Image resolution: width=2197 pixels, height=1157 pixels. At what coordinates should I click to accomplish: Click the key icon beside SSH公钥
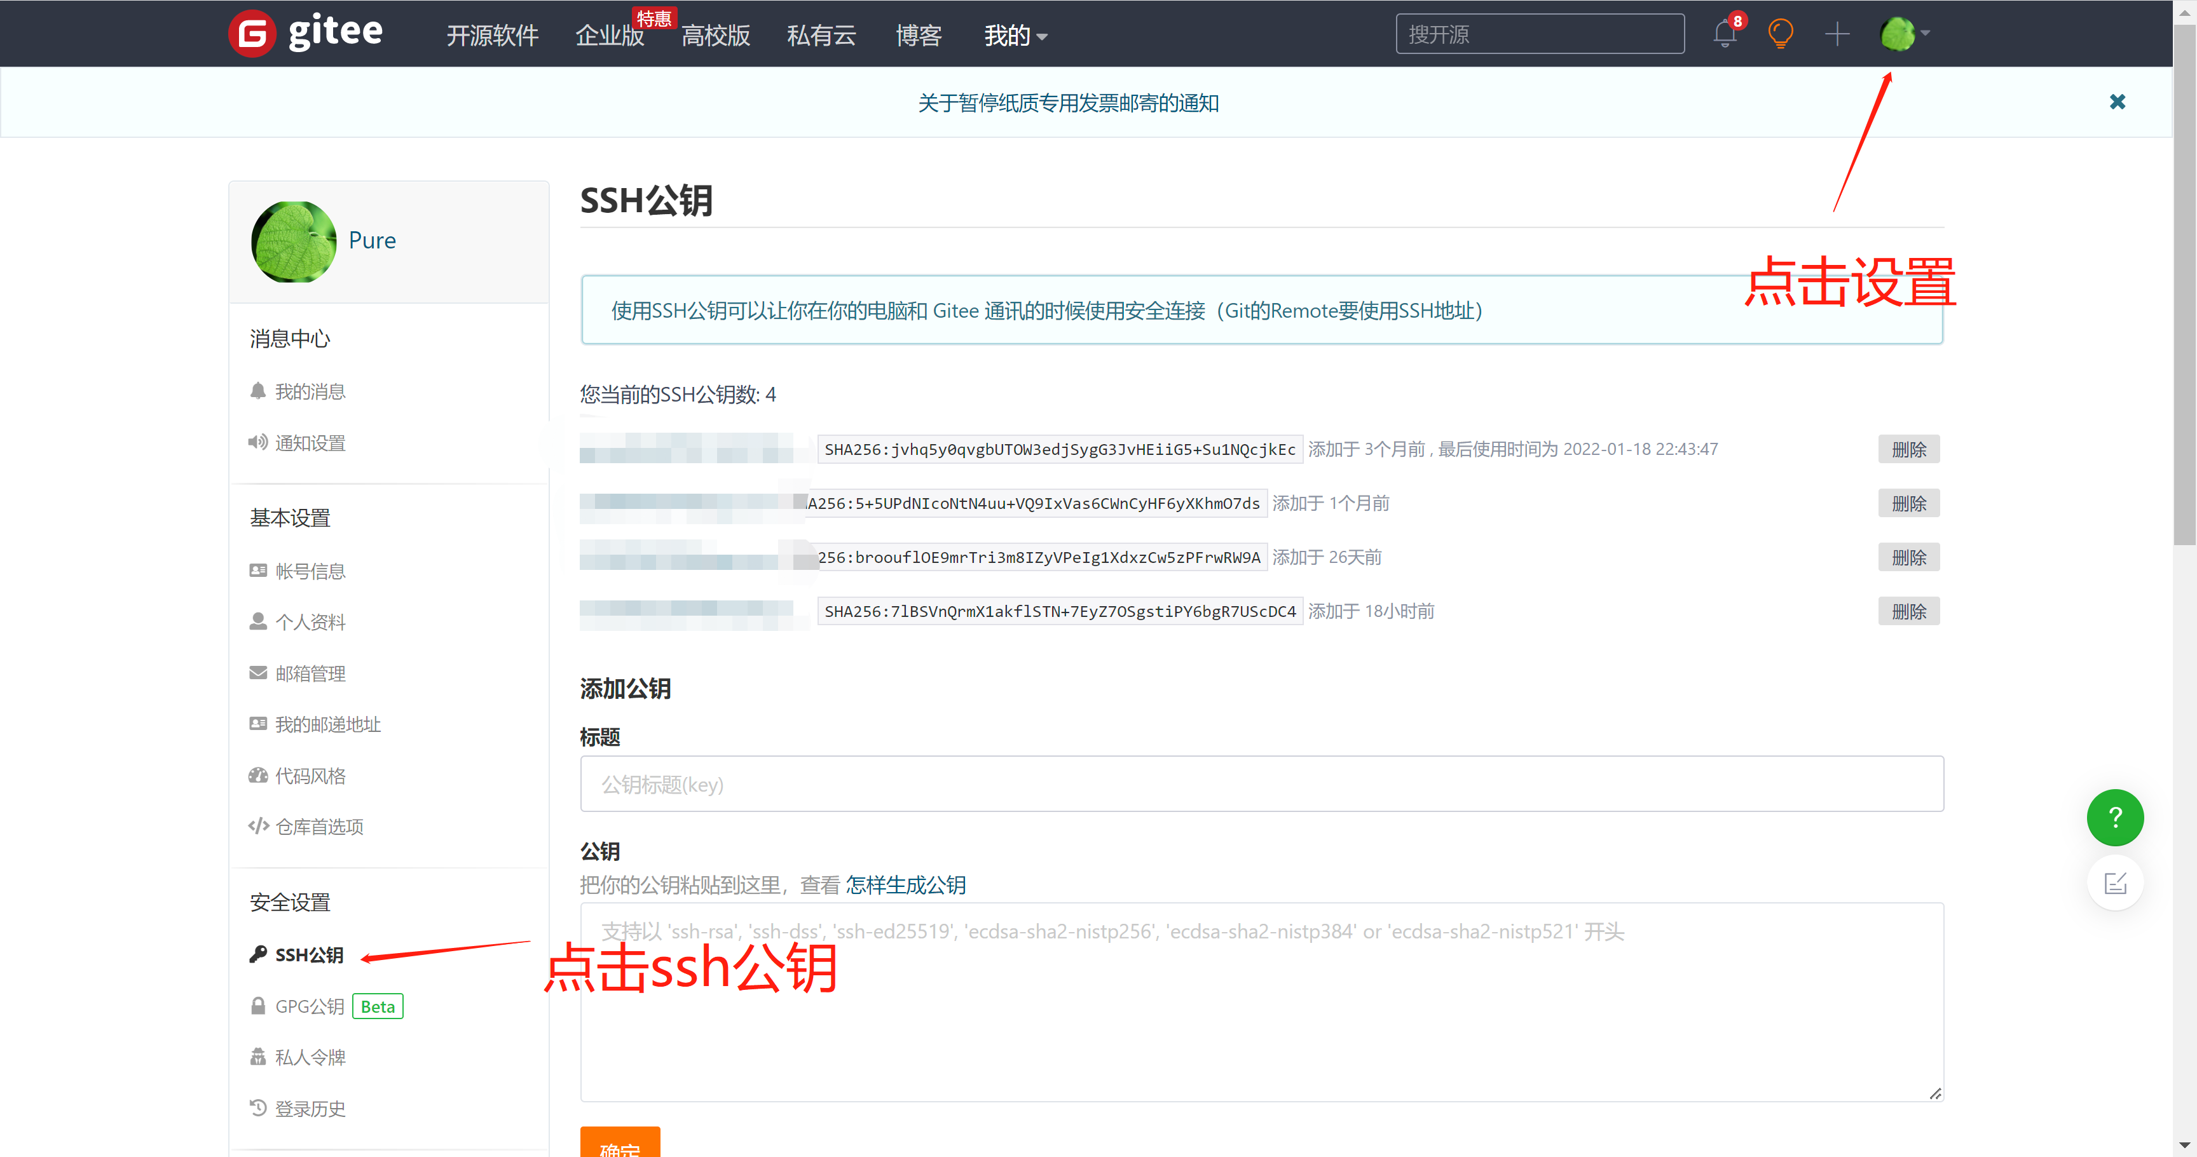point(257,954)
